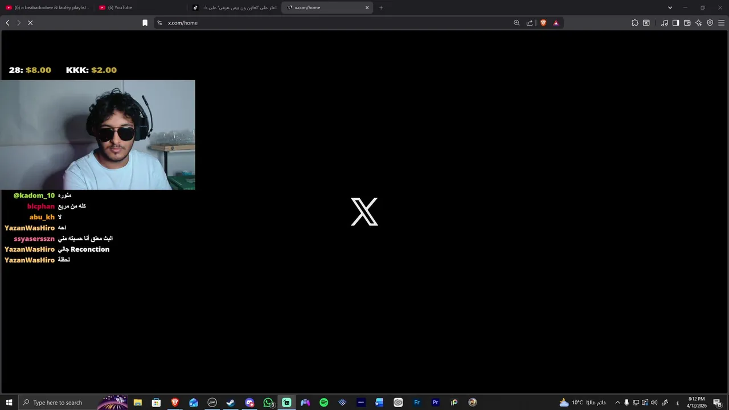Open Brave Leo AI sparkle icon
This screenshot has height=410, width=729.
(699, 23)
